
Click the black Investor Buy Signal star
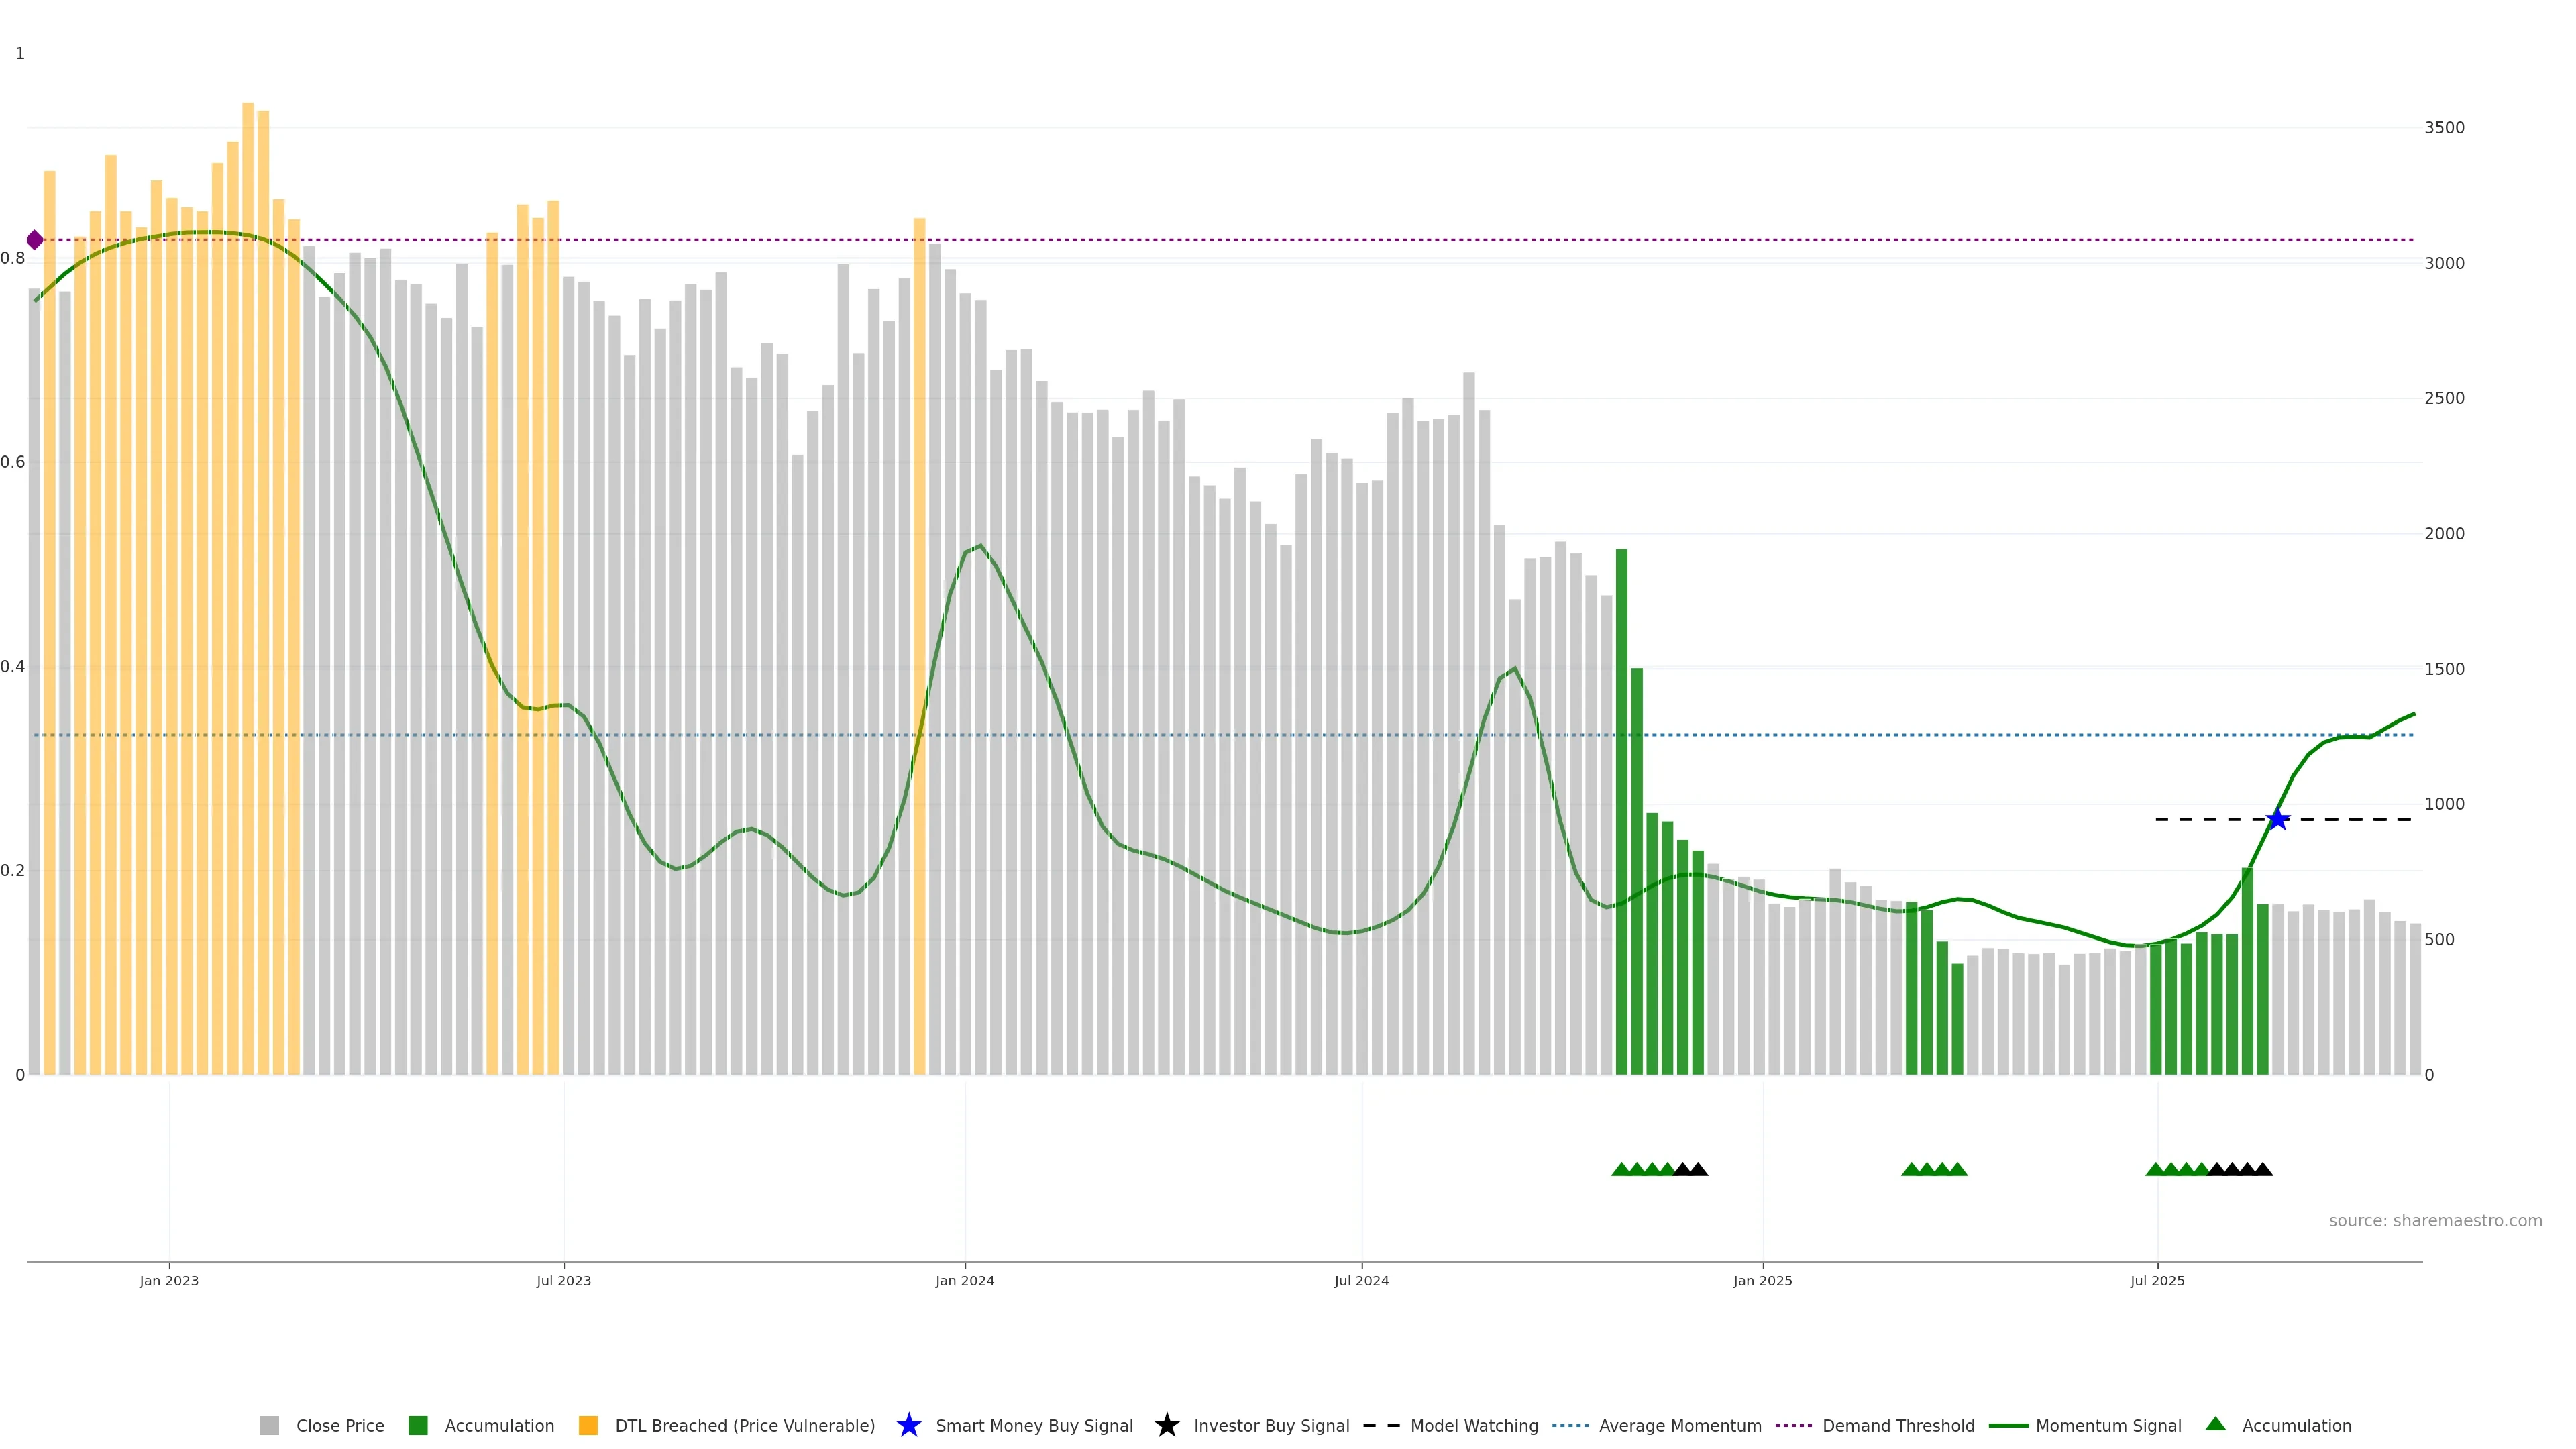click(x=1166, y=1425)
